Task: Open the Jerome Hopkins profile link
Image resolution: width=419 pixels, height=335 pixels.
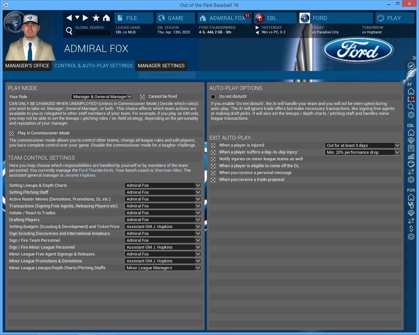Action: click(x=80, y=175)
